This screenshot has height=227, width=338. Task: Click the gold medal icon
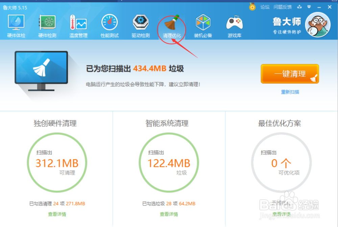coord(252,7)
